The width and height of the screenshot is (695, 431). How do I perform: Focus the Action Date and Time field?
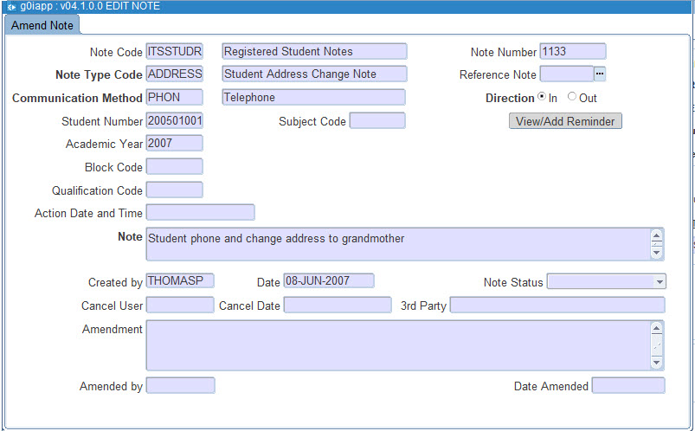(200, 213)
